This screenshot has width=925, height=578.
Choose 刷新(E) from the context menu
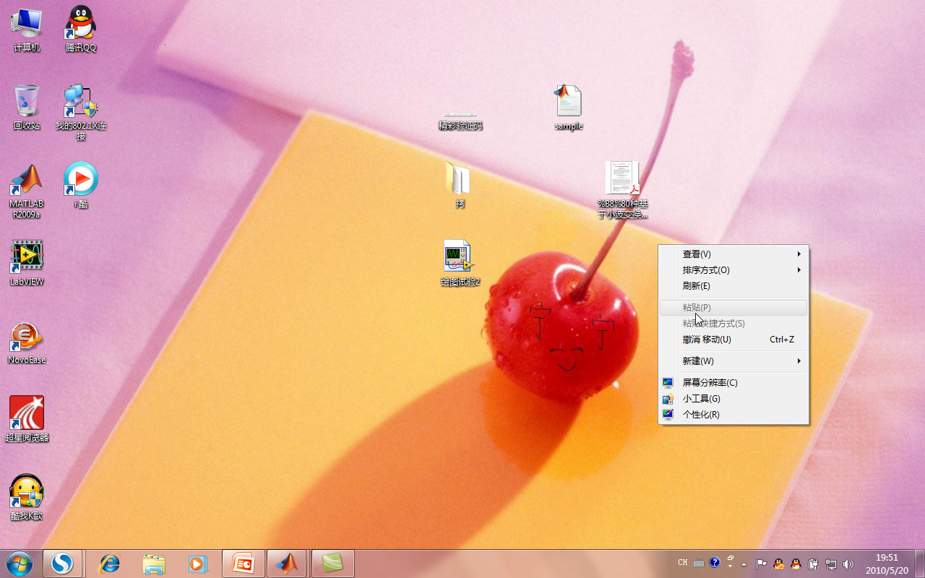pos(733,286)
